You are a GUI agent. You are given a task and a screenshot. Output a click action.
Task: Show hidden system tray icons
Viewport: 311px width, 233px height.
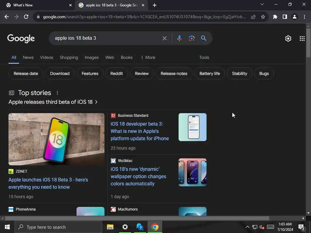[x=247, y=227]
